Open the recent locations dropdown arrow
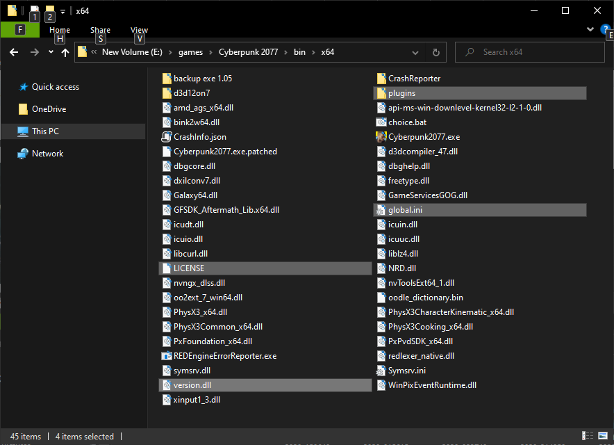This screenshot has height=445, width=614. [x=51, y=52]
